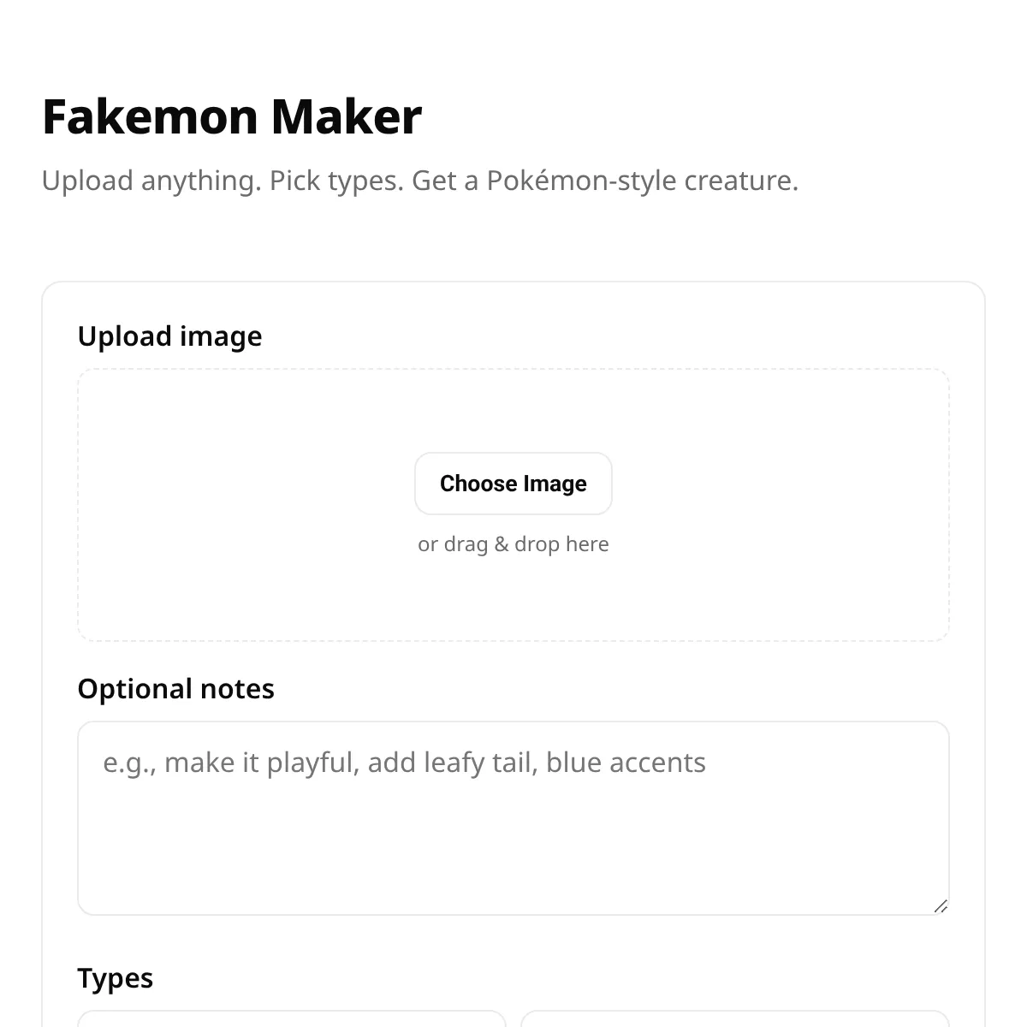Click the 'Optional notes' label
The image size is (1027, 1027).
point(175,689)
